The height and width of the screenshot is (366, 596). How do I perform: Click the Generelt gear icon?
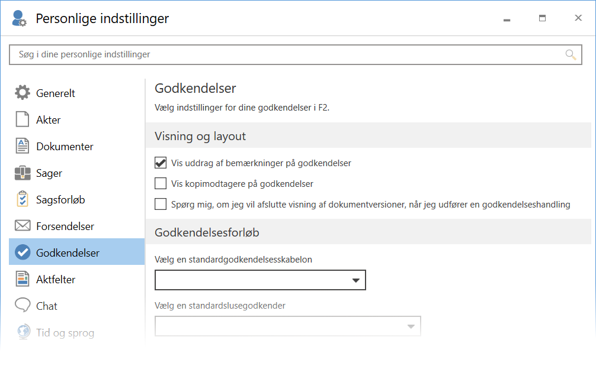pos(23,93)
